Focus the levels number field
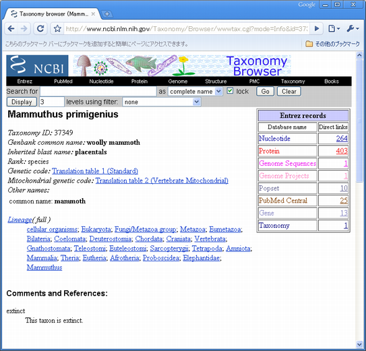Viewport: 366px width, 351px height. [x=52, y=102]
